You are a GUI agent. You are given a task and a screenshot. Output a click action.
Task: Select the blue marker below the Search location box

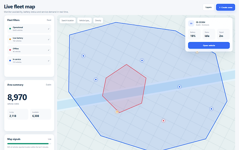pos(83,56)
